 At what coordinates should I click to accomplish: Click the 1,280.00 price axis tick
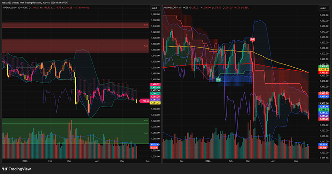point(155,133)
